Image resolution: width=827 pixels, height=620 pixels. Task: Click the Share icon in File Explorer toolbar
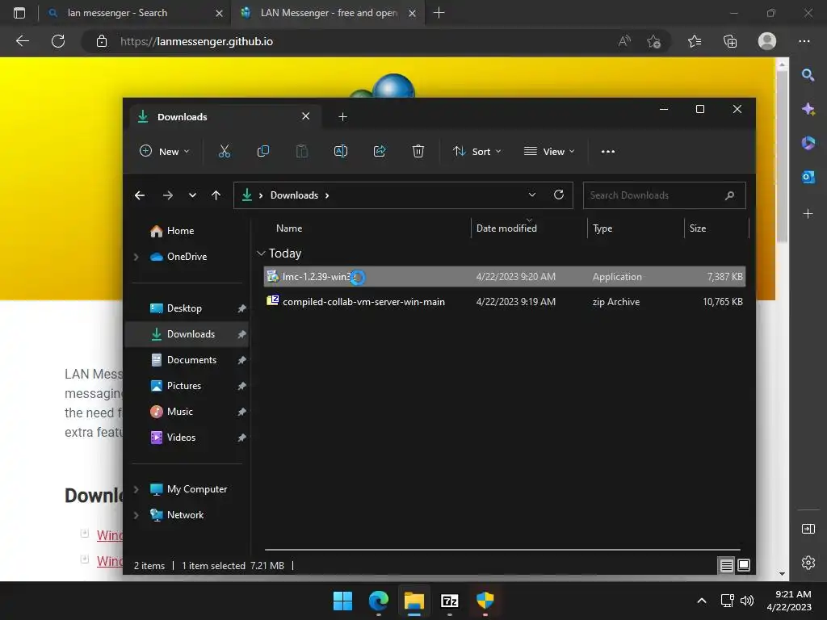(380, 151)
